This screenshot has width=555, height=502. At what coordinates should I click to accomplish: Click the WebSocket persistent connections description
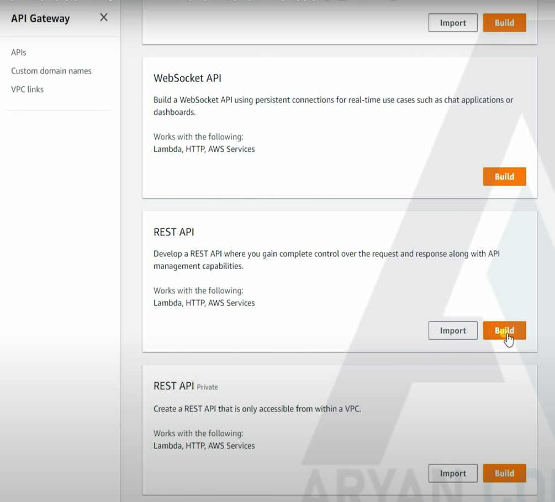(333, 106)
